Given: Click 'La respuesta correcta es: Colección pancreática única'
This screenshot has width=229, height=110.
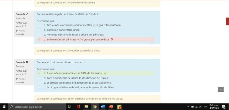Looking at the screenshot, I should click(69, 51).
